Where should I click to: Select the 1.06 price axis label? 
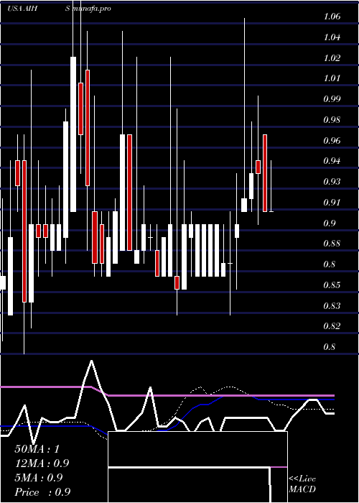(332, 17)
